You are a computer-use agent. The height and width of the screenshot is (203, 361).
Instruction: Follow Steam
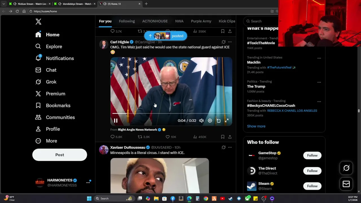pyautogui.click(x=312, y=186)
